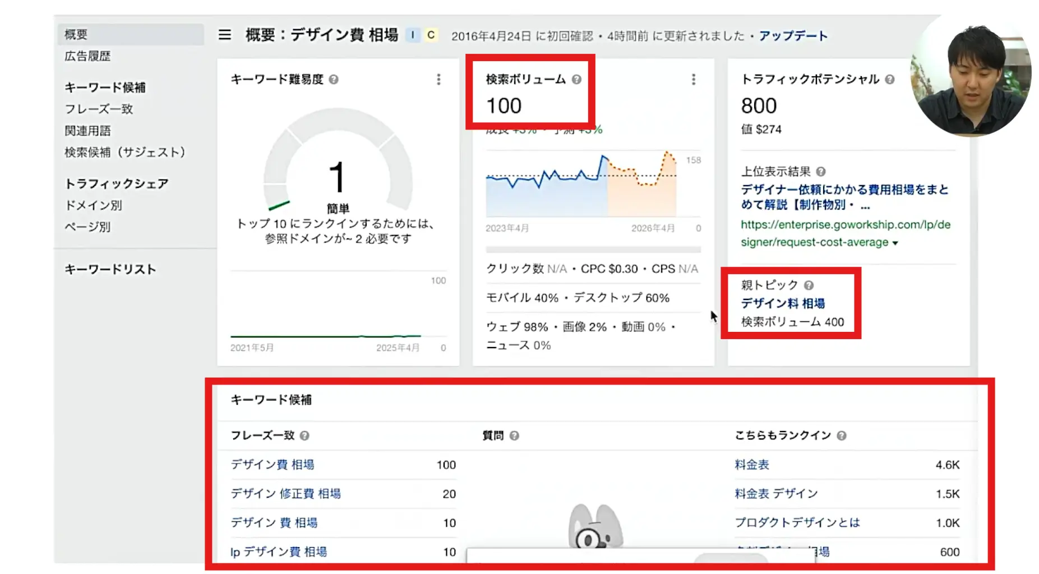The image size is (1039, 574).
Task: Open three-dot menu on キーワード難易度 card
Action: pos(438,80)
